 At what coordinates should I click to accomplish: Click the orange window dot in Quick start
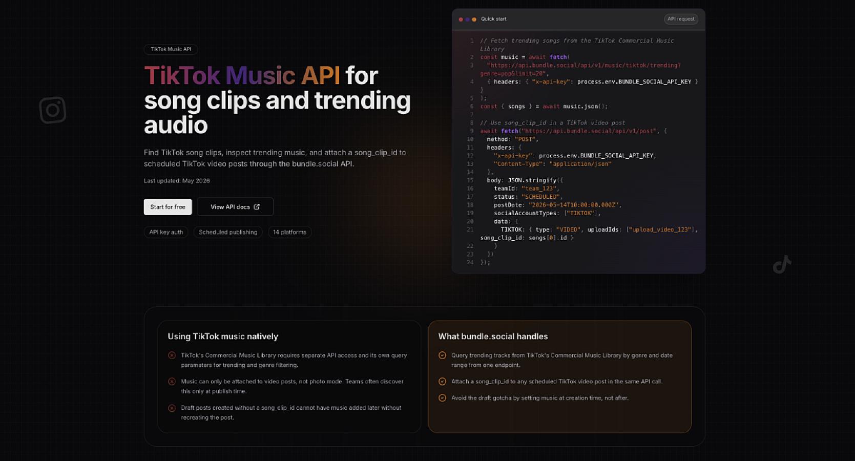tap(474, 19)
